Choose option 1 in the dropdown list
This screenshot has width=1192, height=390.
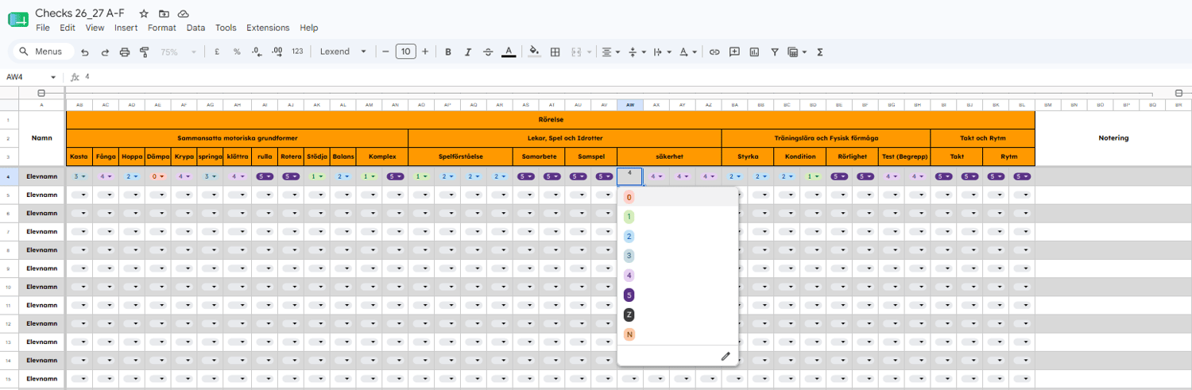[678, 217]
